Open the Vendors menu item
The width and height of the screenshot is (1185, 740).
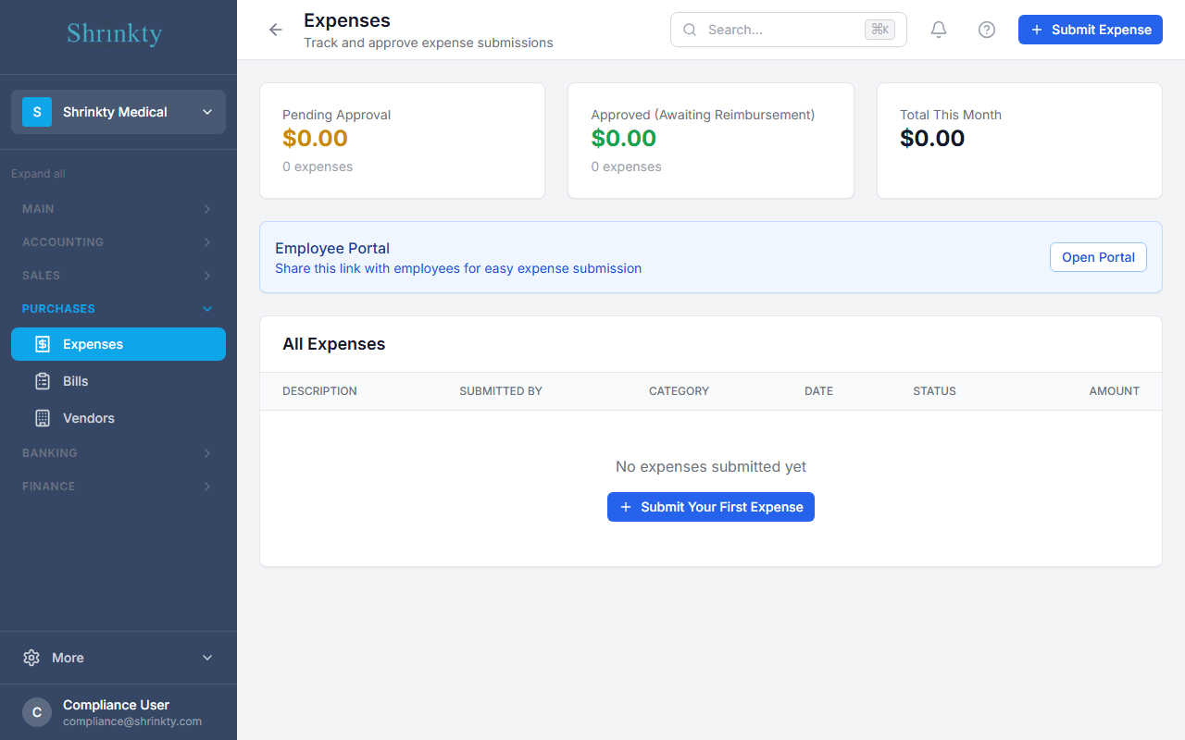tap(118, 418)
